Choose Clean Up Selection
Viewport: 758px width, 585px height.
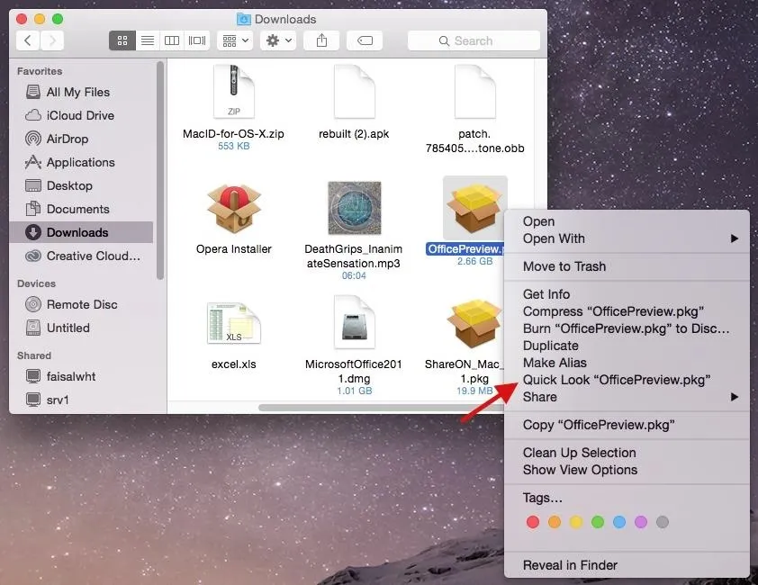click(627, 453)
